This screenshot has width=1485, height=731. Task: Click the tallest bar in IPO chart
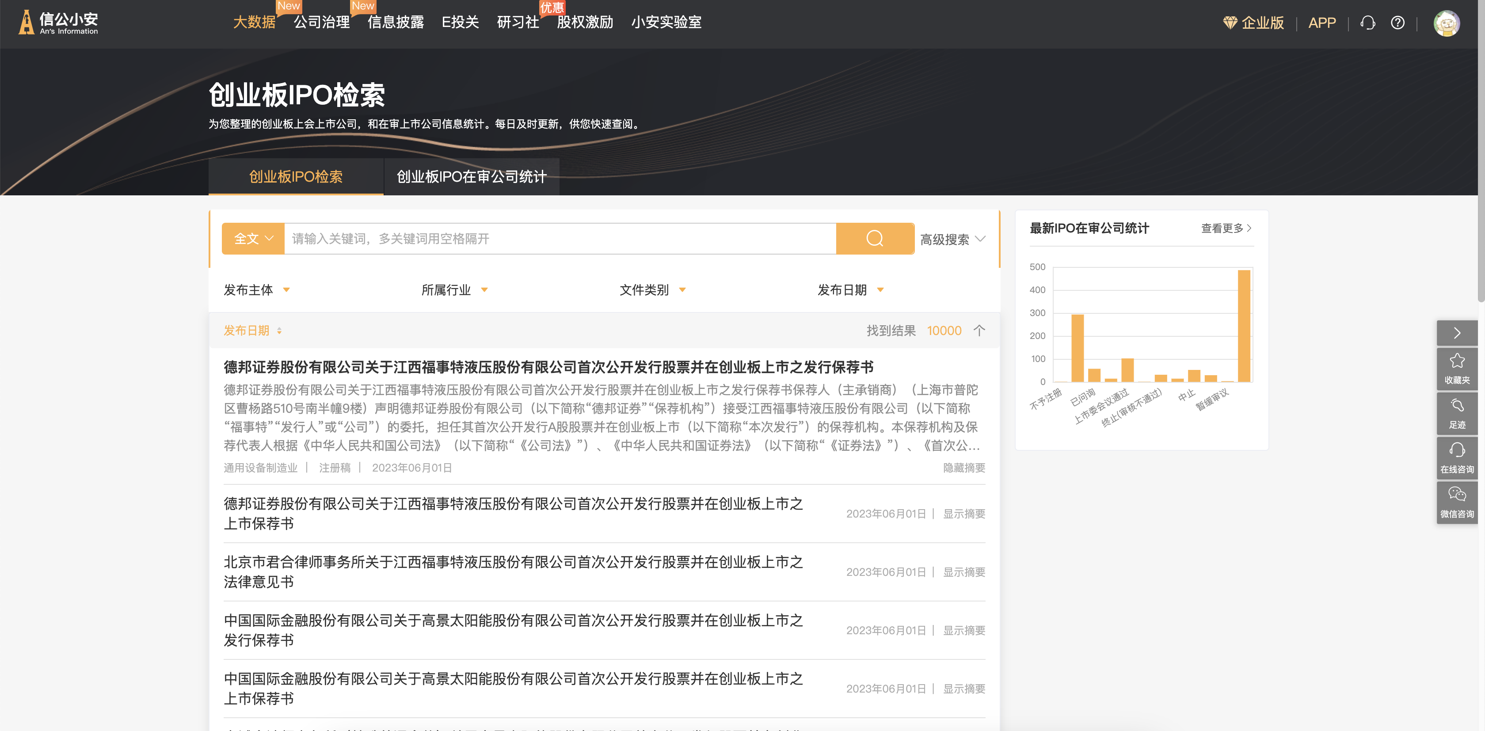pos(1244,326)
